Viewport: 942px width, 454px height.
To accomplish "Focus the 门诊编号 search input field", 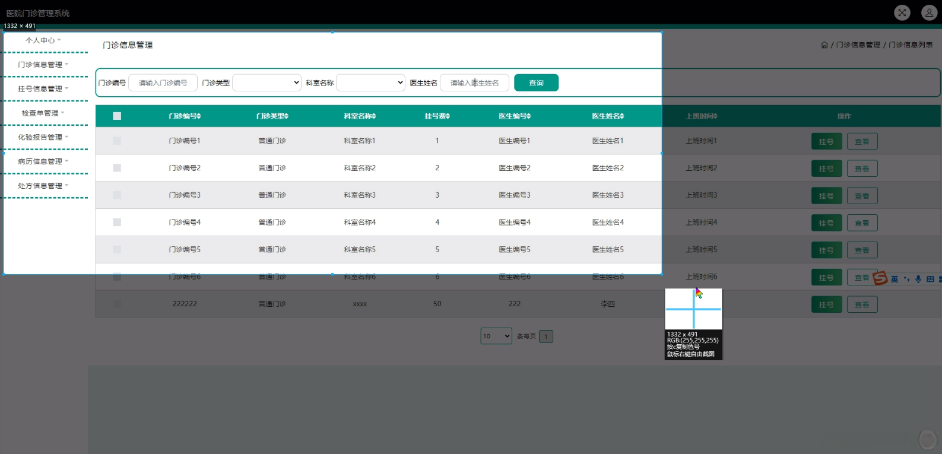I will point(163,83).
